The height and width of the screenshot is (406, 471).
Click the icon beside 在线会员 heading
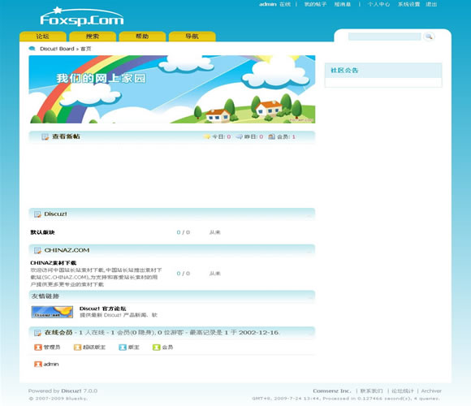(x=37, y=333)
